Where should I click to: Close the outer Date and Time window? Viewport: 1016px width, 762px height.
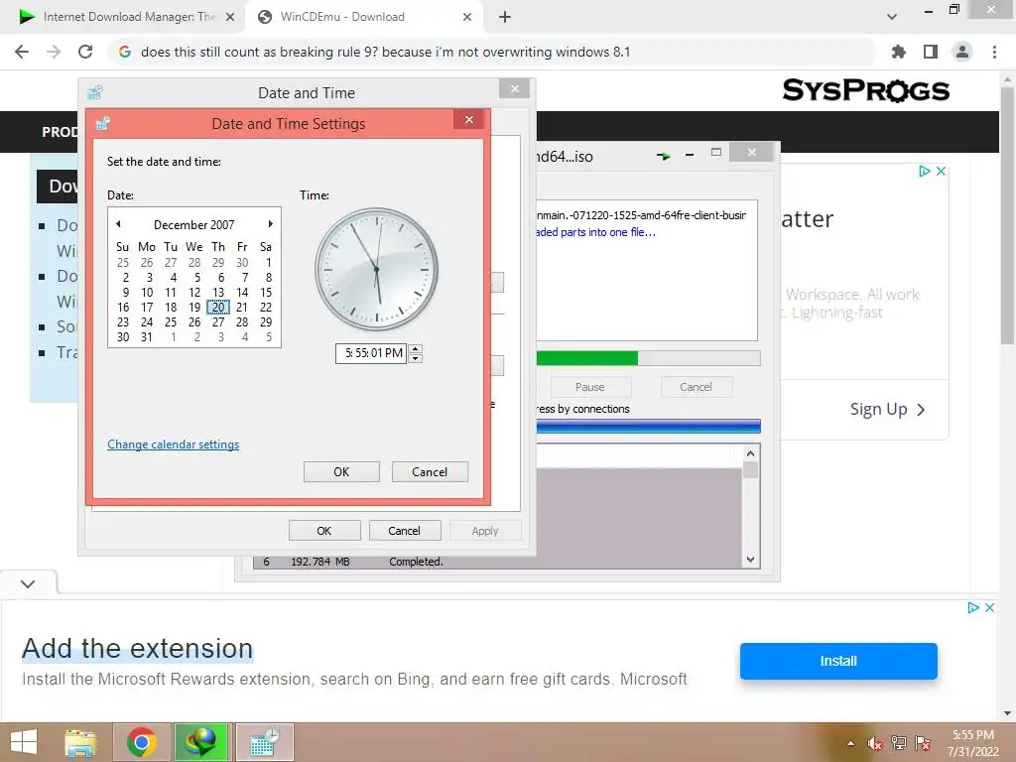coord(515,88)
